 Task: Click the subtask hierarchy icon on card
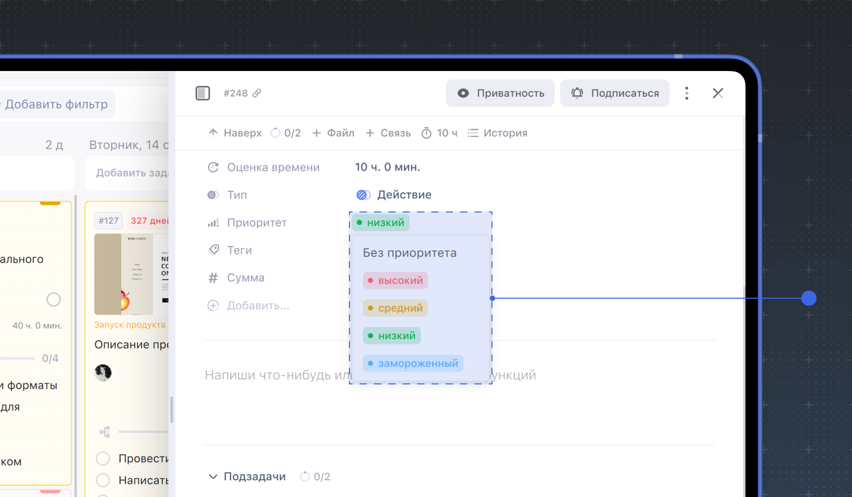pos(104,432)
